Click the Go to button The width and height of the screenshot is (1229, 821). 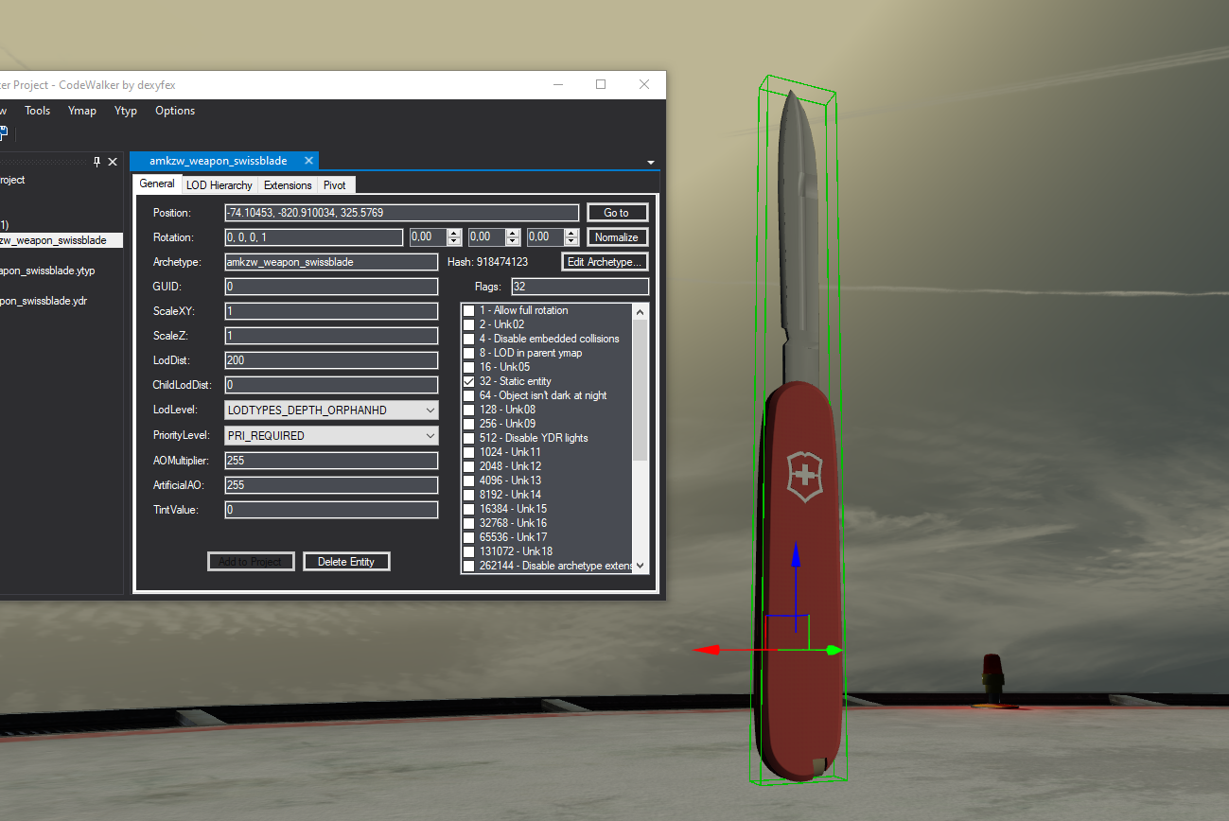(x=617, y=213)
